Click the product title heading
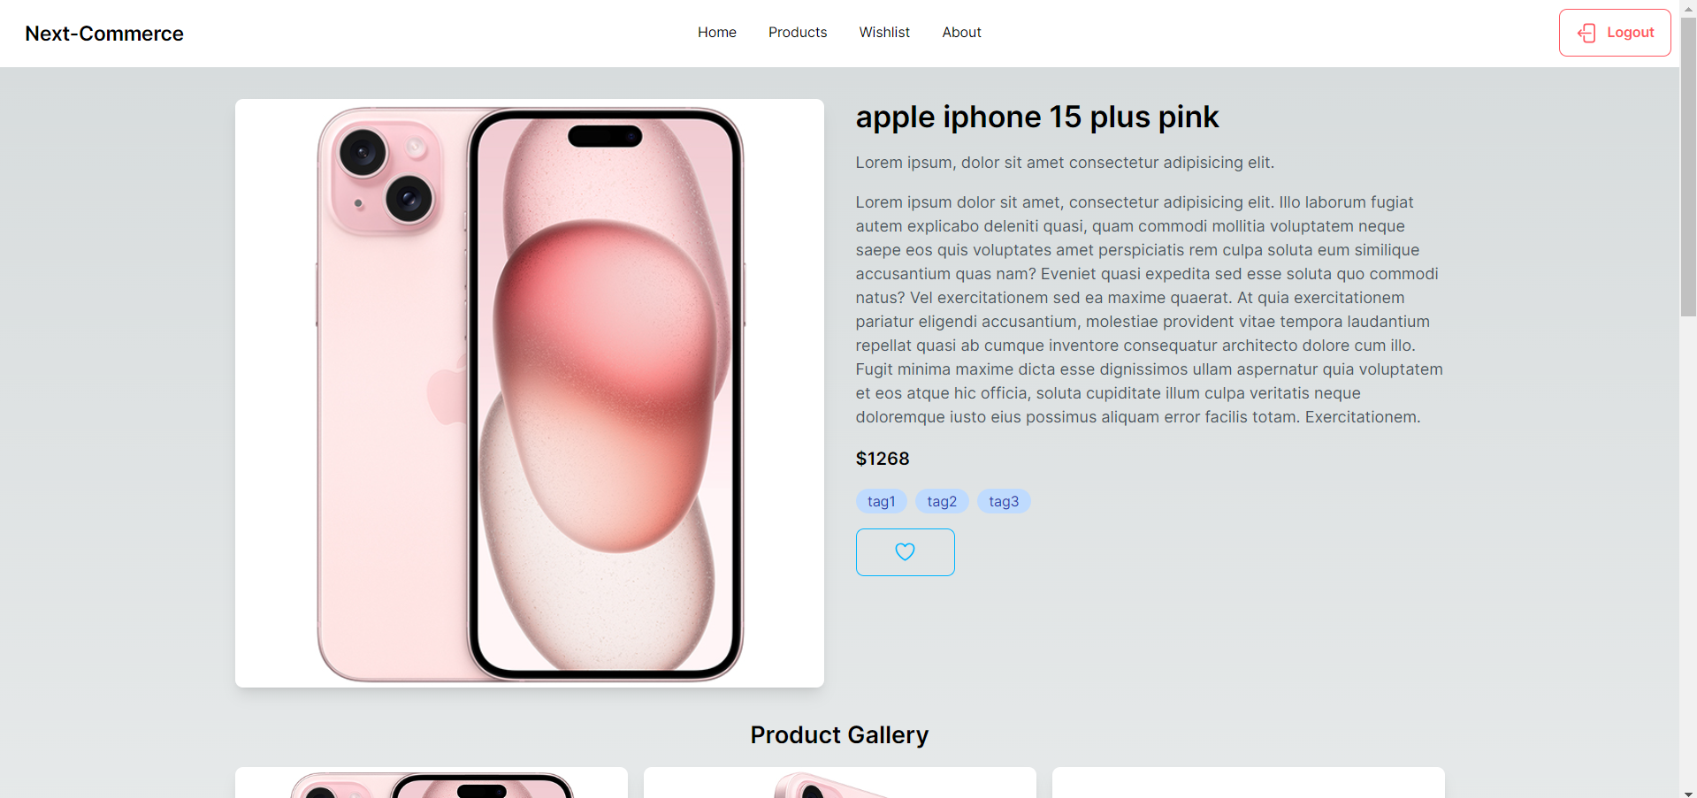Screen dimensions: 1697x798 (x=1037, y=117)
